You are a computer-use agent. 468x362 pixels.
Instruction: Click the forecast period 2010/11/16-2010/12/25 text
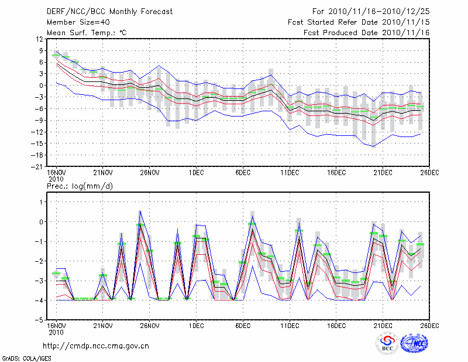(x=371, y=12)
